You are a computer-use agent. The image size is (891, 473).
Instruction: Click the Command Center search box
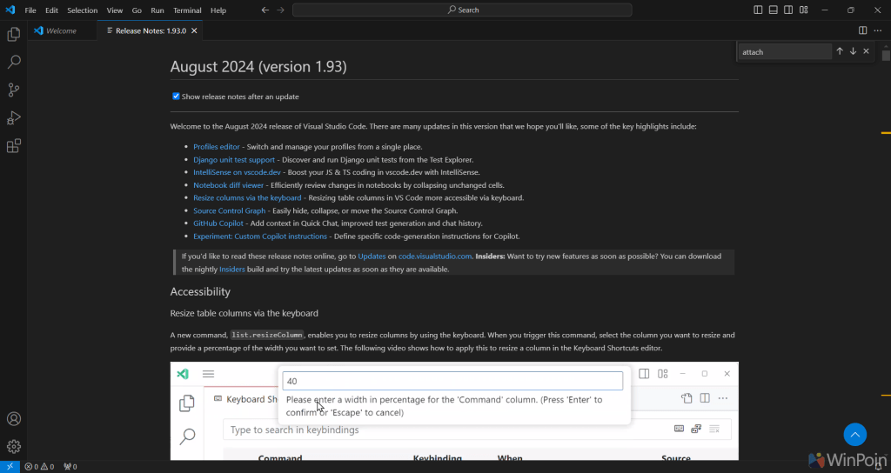462,10
